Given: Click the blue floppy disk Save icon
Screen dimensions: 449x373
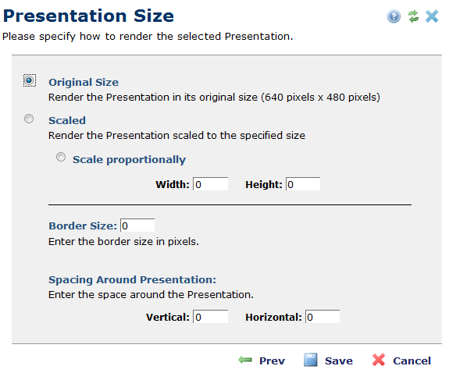Looking at the screenshot, I should [311, 360].
